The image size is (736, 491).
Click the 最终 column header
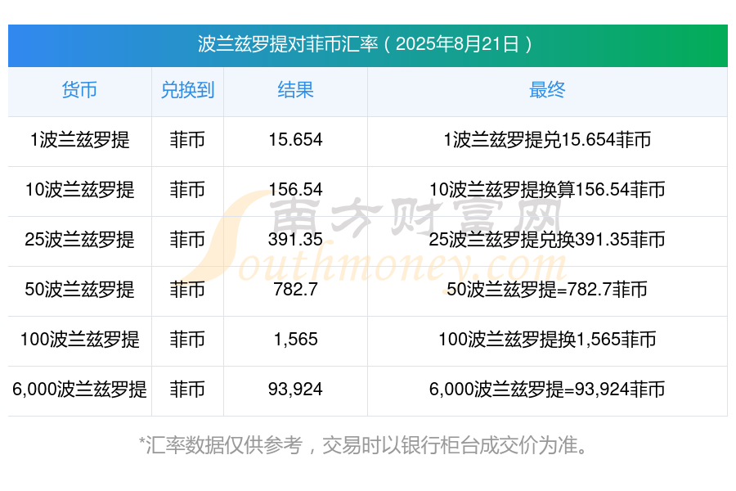547,90
